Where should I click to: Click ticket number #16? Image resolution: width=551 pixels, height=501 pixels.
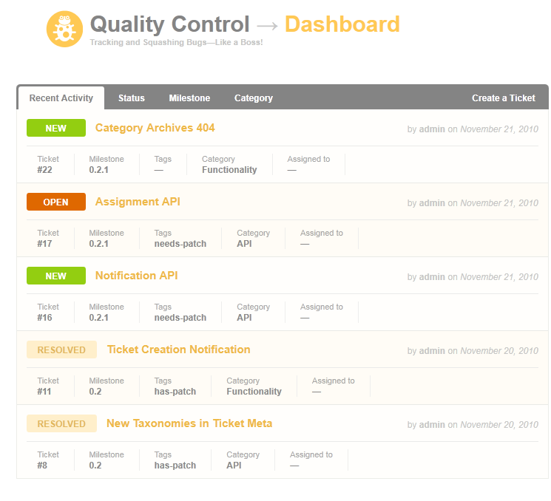tap(44, 318)
